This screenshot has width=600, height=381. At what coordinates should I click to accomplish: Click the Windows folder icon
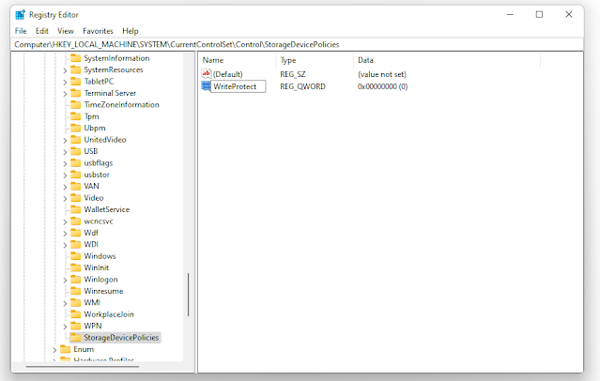click(76, 256)
